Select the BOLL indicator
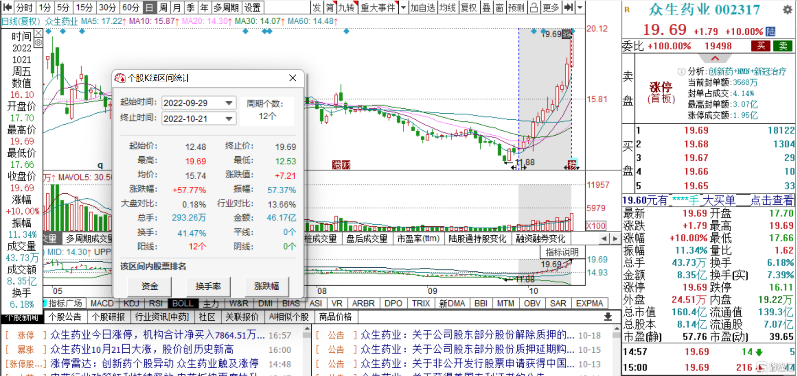Viewport: 797px width, 376px height. tap(183, 303)
